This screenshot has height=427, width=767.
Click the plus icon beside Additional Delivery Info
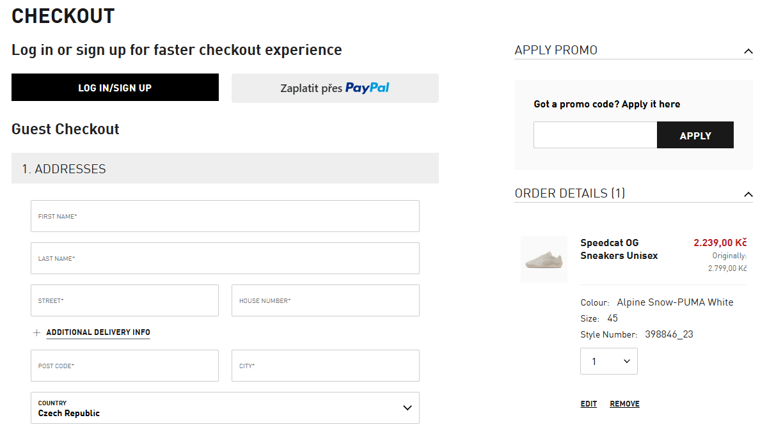coord(36,332)
